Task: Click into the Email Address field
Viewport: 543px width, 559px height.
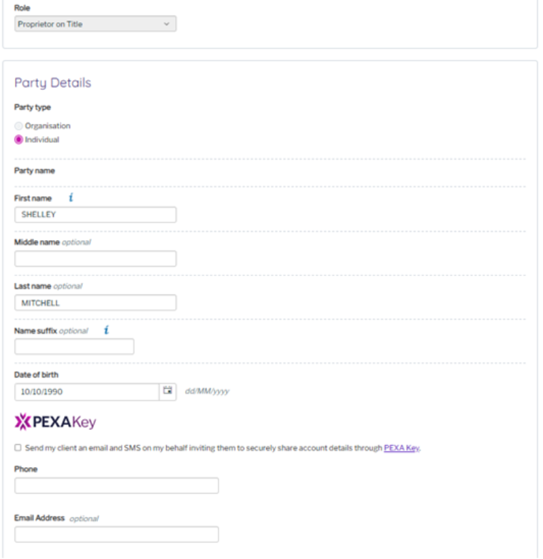Action: [116, 535]
